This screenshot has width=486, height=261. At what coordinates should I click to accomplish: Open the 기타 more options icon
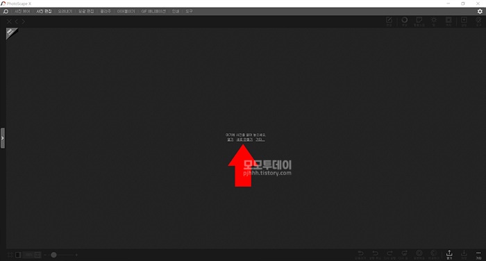(478, 255)
